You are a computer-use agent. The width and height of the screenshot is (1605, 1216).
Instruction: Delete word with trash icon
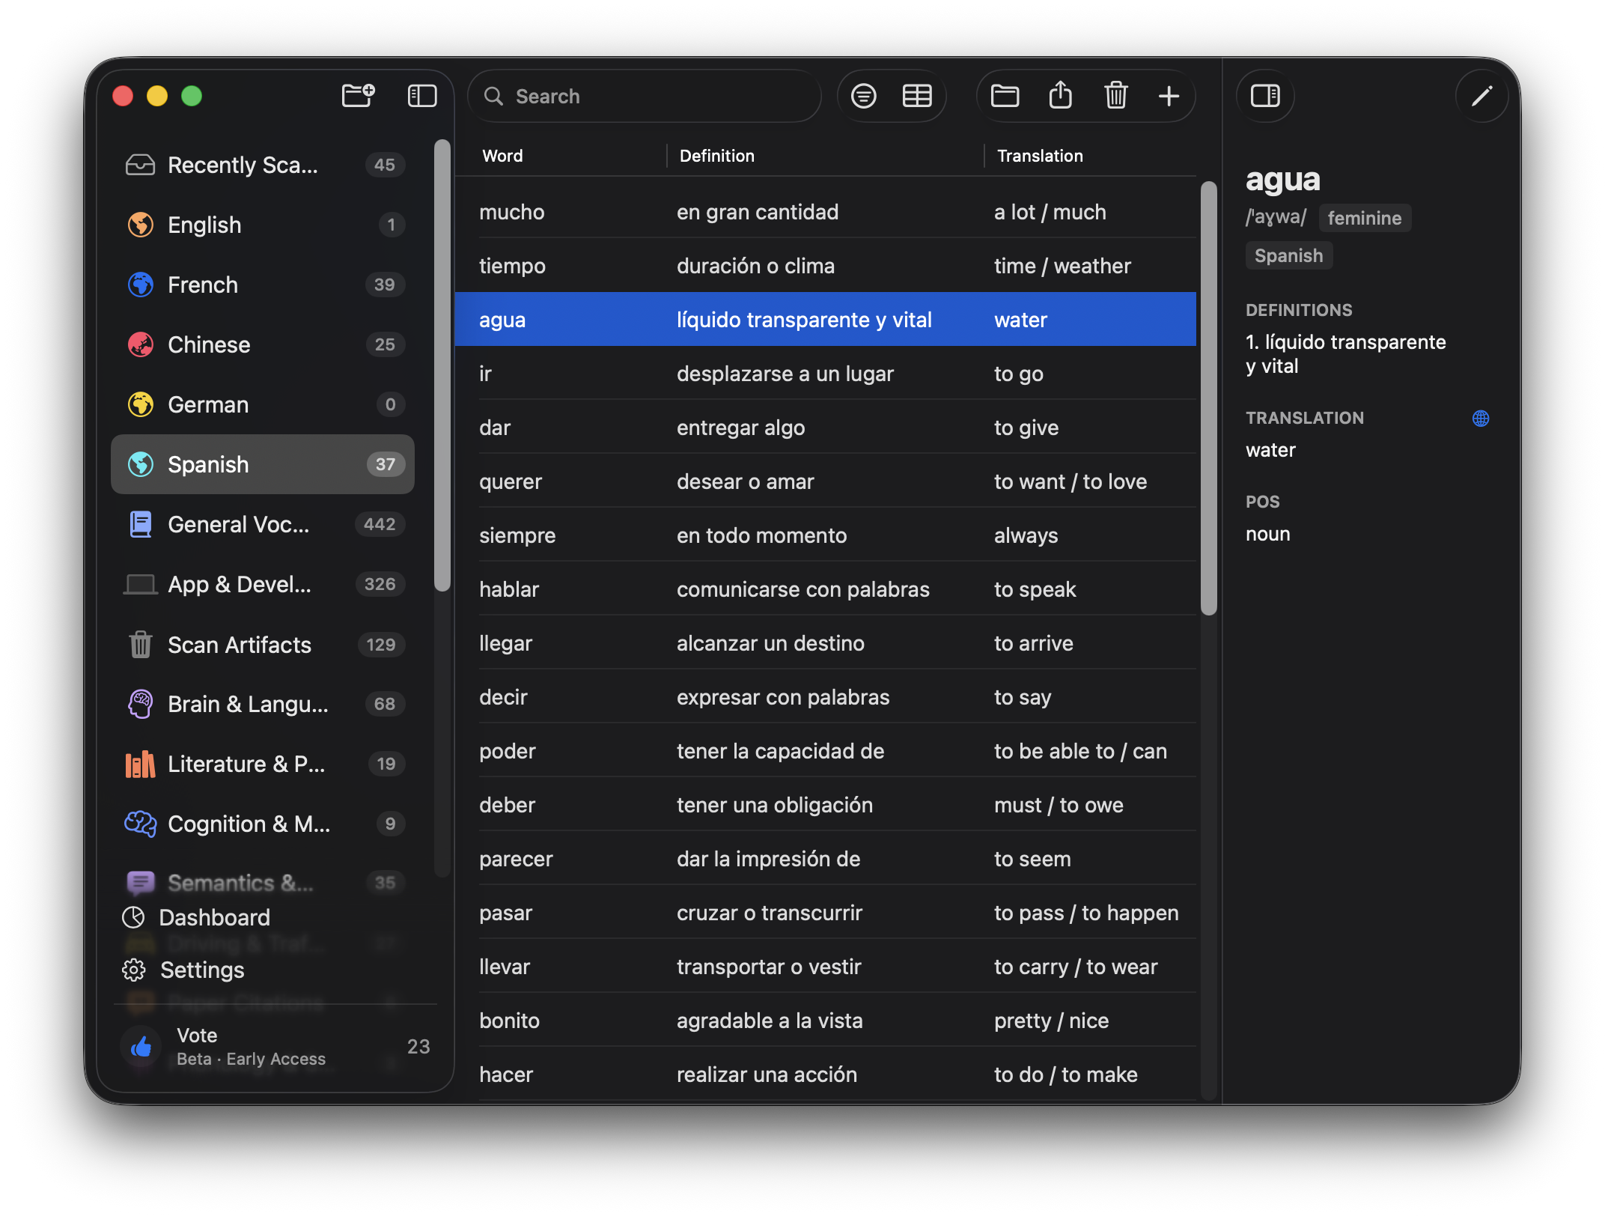click(1116, 95)
